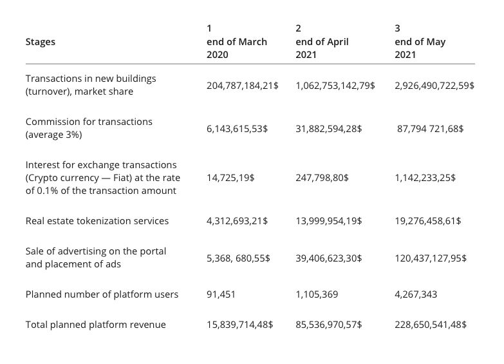The image size is (504, 364).
Task: Select the 14,725,19$ interest value
Action: [230, 178]
